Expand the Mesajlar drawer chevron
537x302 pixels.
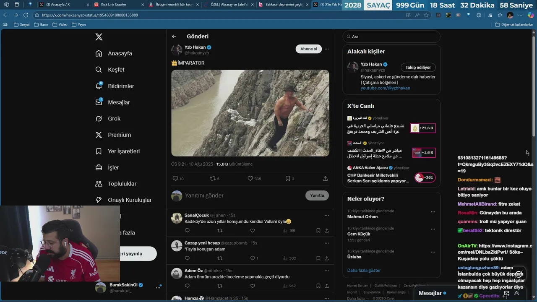pyautogui.click(x=516, y=293)
